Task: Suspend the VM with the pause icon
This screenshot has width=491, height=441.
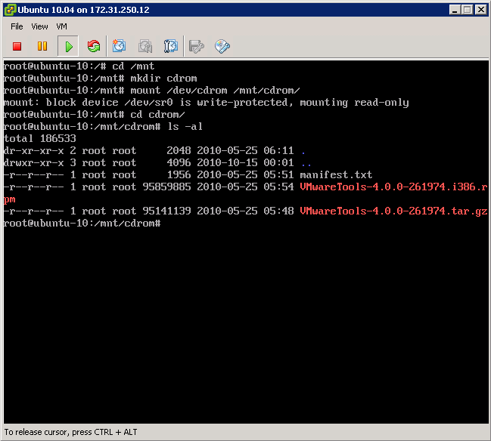Action: pyautogui.click(x=42, y=46)
